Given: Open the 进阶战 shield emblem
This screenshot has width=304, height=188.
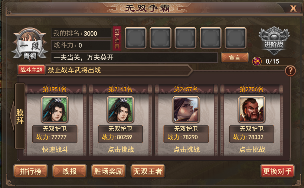Looking at the screenshot, I should [274, 41].
